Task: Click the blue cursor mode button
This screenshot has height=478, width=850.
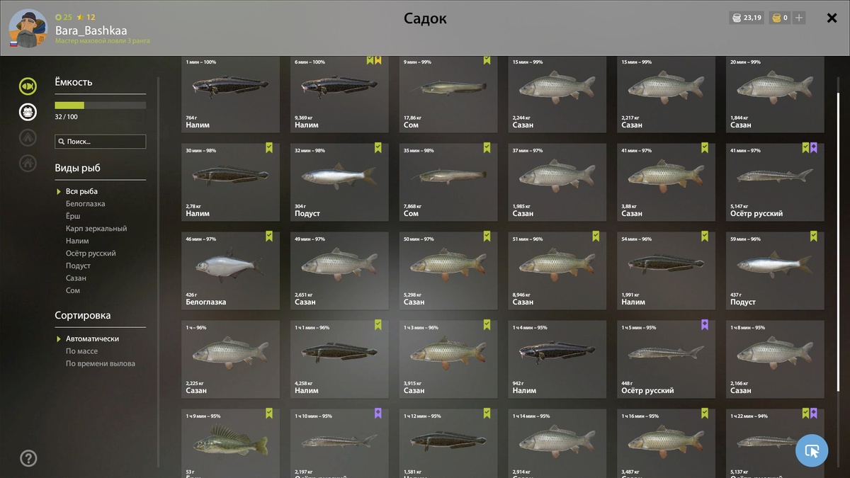Action: 812,450
